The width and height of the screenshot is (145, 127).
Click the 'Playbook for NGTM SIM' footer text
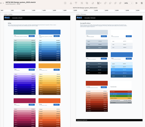(82, 120)
